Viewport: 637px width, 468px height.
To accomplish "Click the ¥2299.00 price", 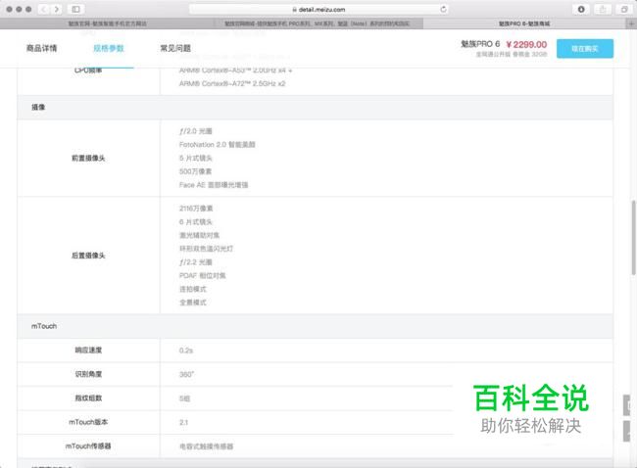I will 526,44.
